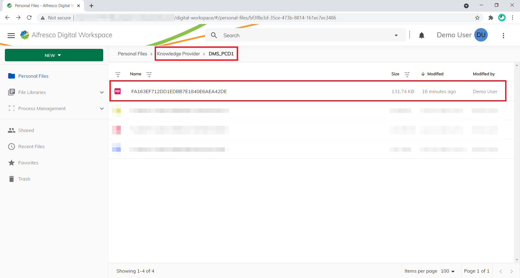The width and height of the screenshot is (520, 278).
Task: Open the three-dot user options menu
Action: coord(503,36)
